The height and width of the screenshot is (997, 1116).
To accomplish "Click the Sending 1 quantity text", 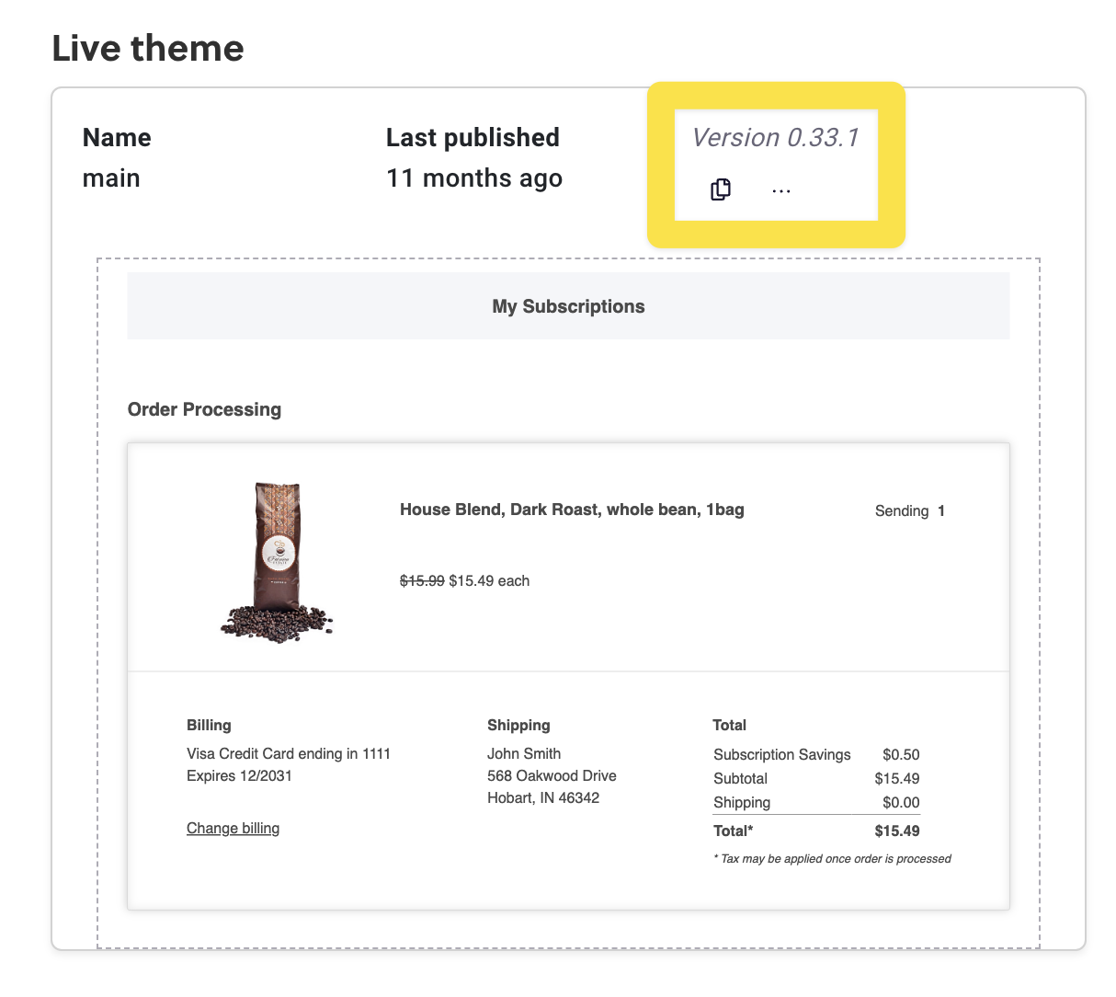I will tap(909, 511).
